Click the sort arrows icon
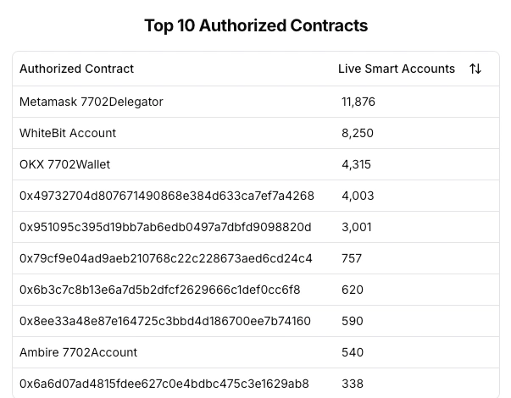Screen dimensions: 511x398 (475, 69)
